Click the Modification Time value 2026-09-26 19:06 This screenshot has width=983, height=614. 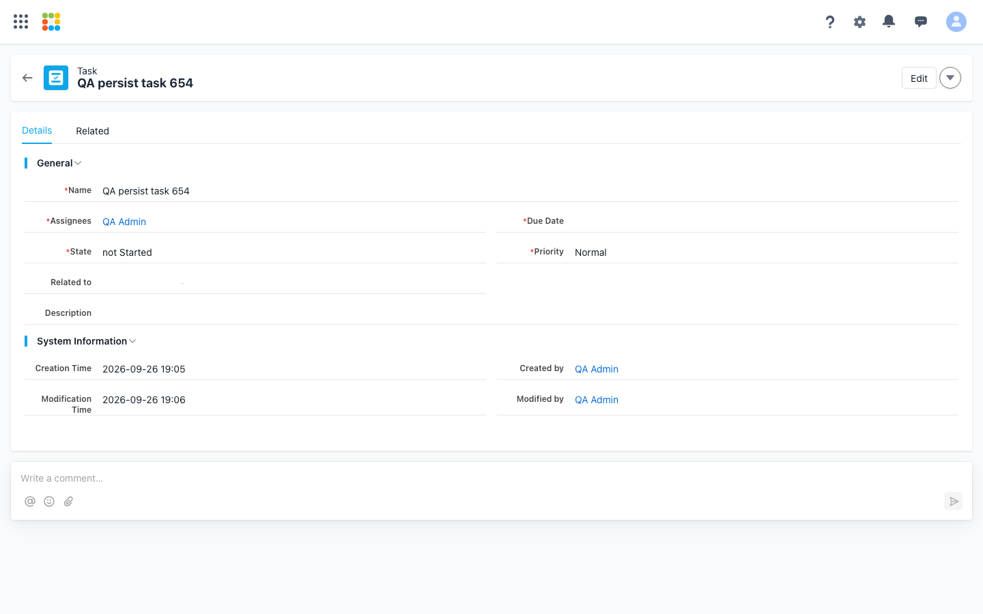[144, 400]
